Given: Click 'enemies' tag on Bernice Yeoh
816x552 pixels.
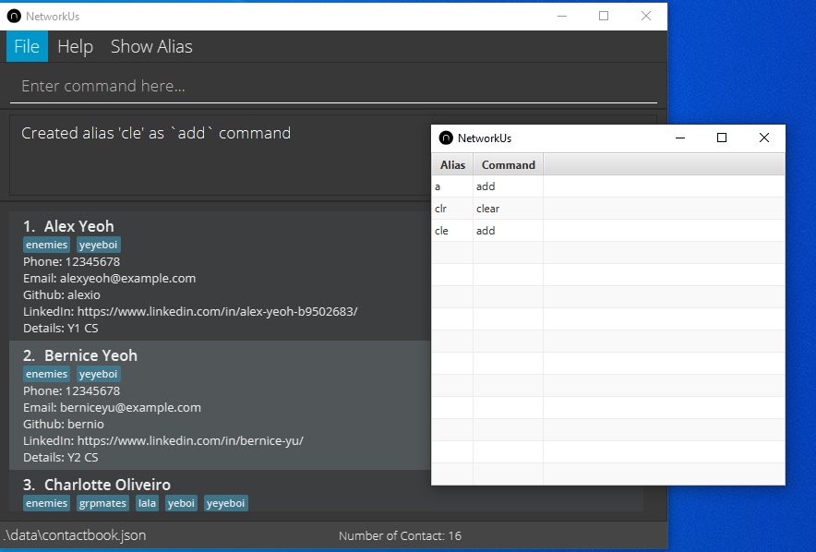Looking at the screenshot, I should [47, 374].
